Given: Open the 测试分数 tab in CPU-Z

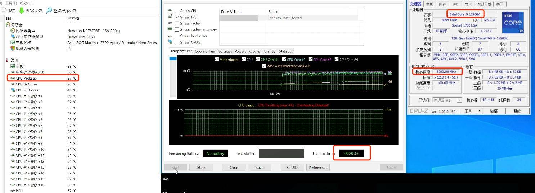Looking at the screenshot, I should (x=484, y=4).
